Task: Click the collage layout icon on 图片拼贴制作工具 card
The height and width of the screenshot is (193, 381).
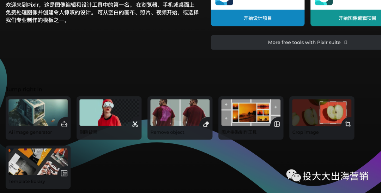Action: click(x=277, y=124)
